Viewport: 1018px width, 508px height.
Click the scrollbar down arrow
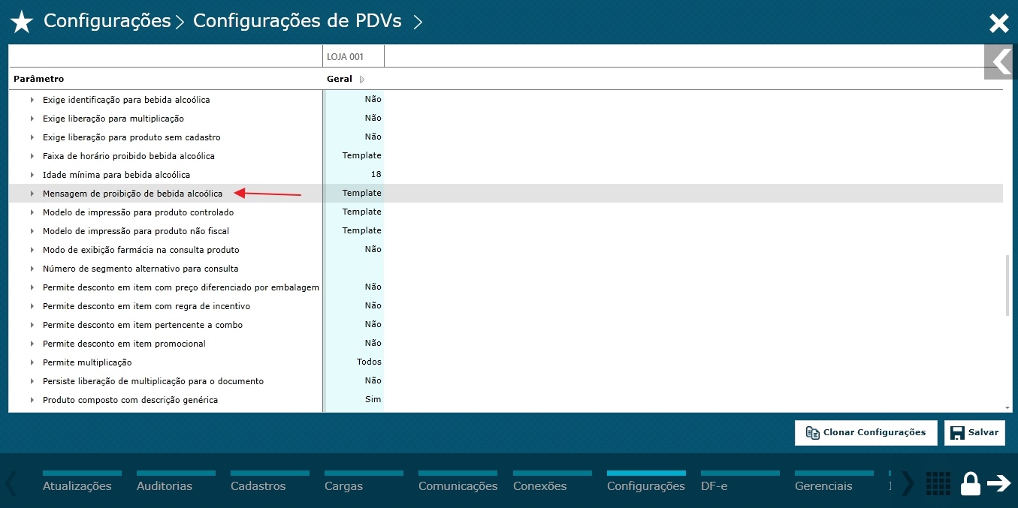tap(1007, 407)
